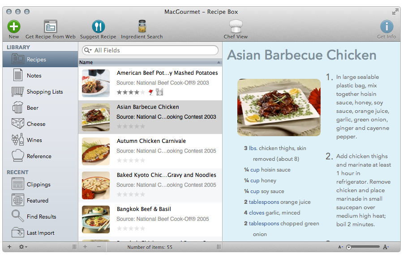Select the Autumn Chicken Carnivale recipe
This screenshot has width=403, height=258.
[150, 151]
